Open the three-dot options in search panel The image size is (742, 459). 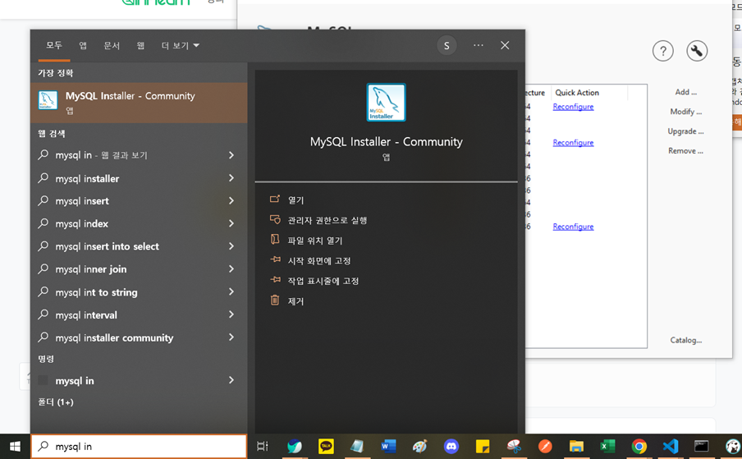479,45
